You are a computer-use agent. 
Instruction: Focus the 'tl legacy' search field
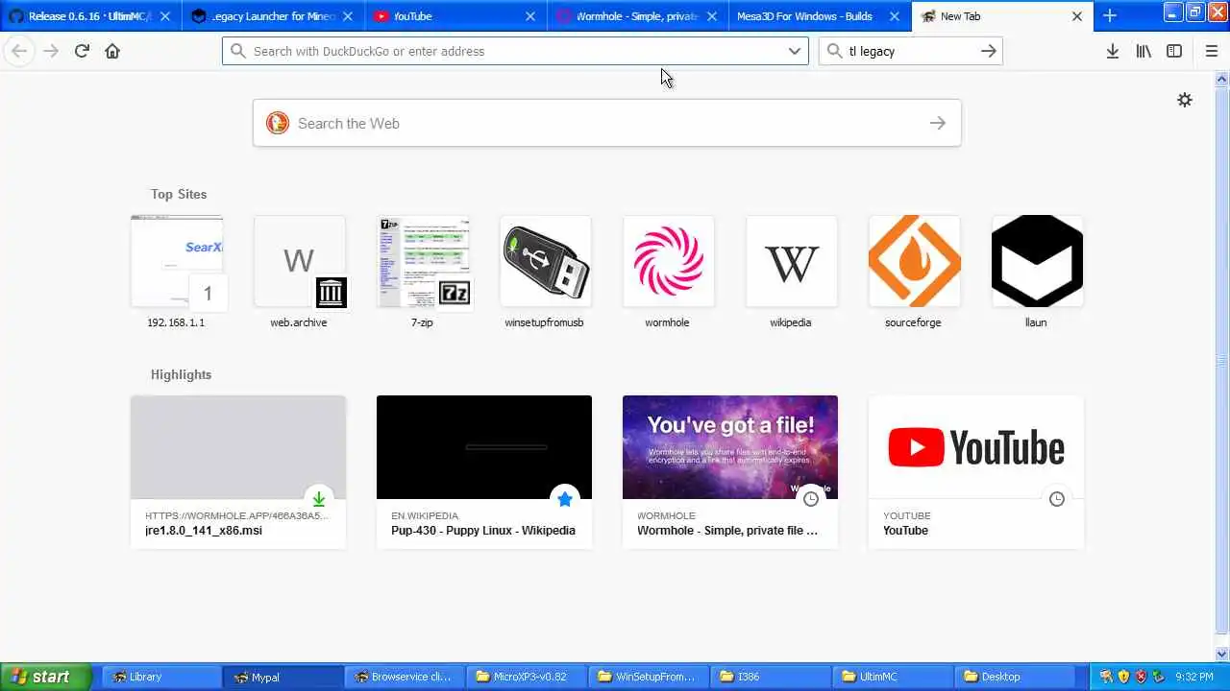click(910, 51)
